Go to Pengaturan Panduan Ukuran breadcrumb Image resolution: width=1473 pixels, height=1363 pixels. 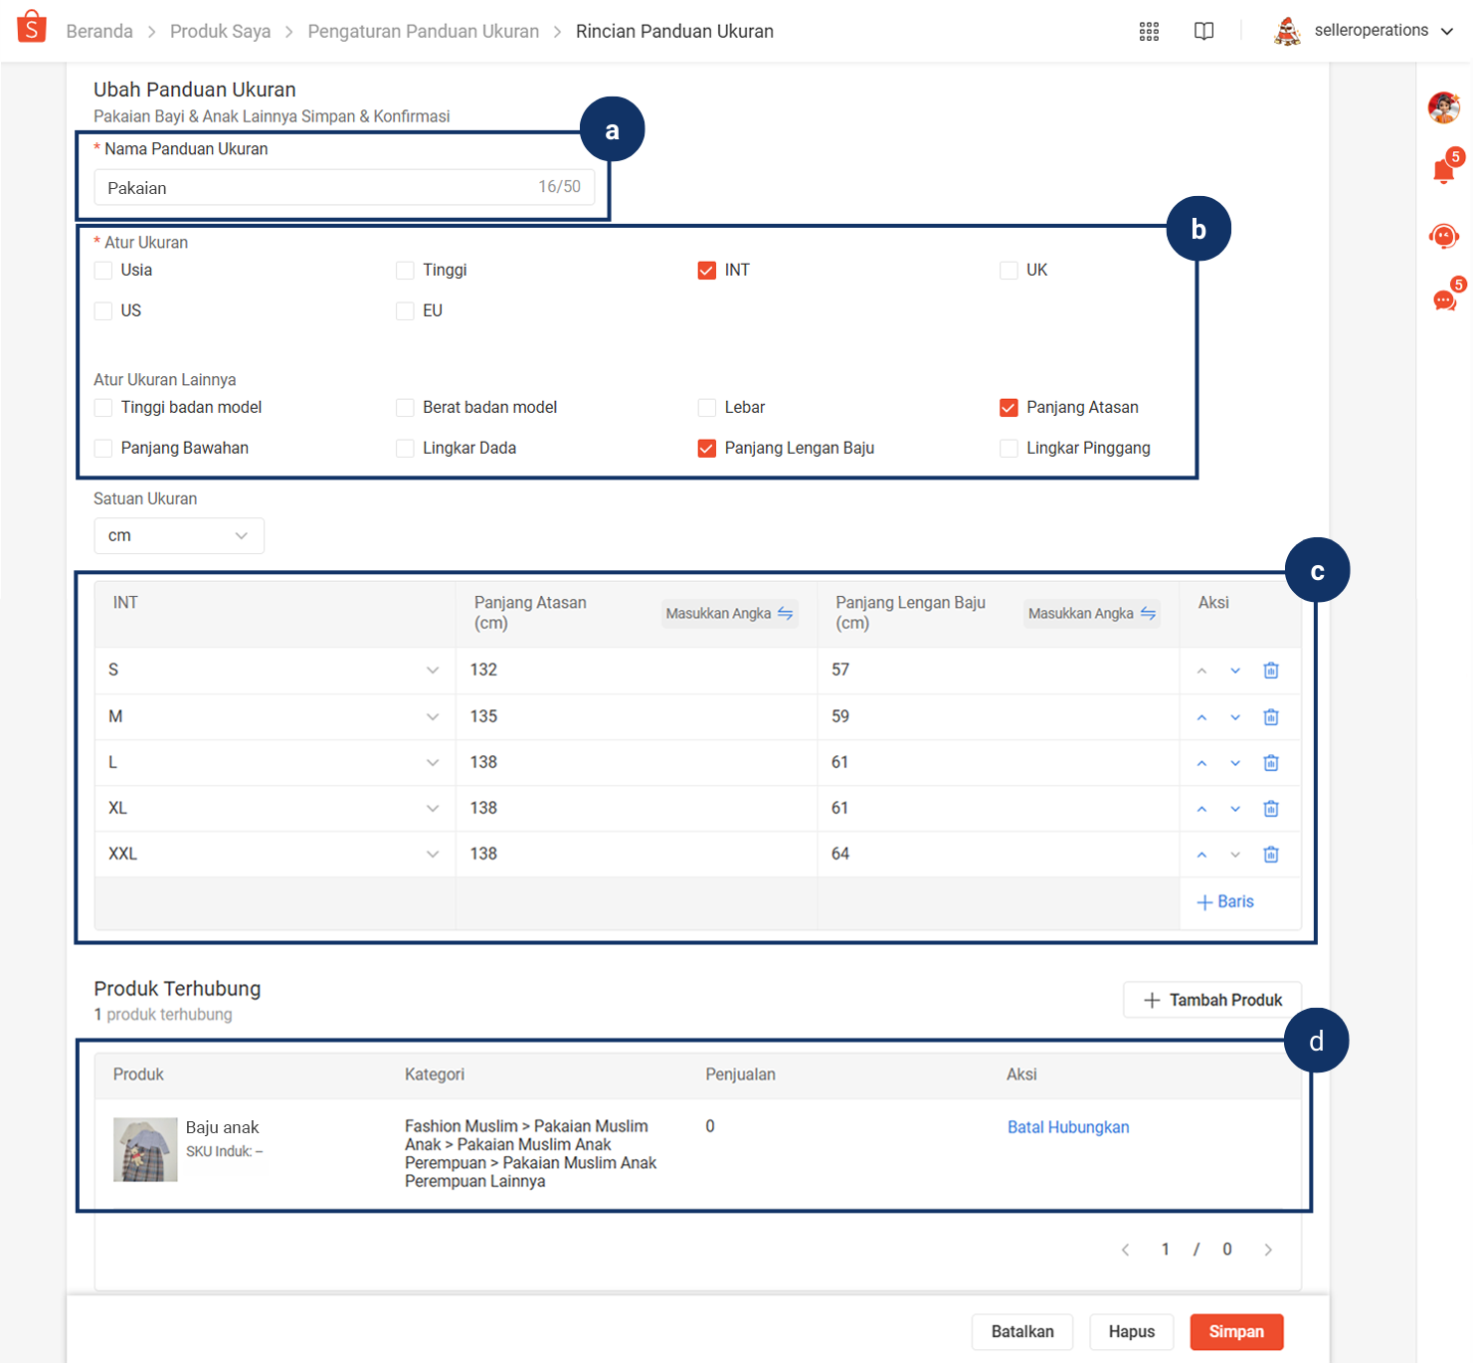tap(423, 32)
